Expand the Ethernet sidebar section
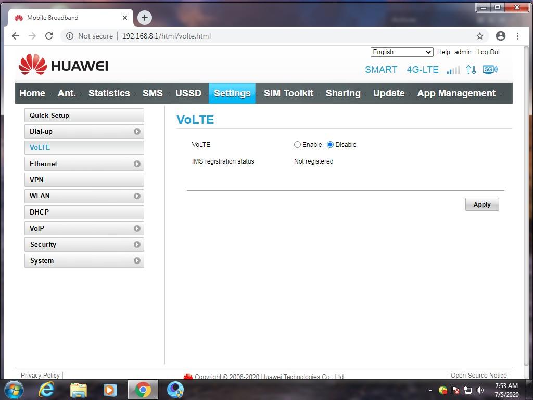 [137, 164]
